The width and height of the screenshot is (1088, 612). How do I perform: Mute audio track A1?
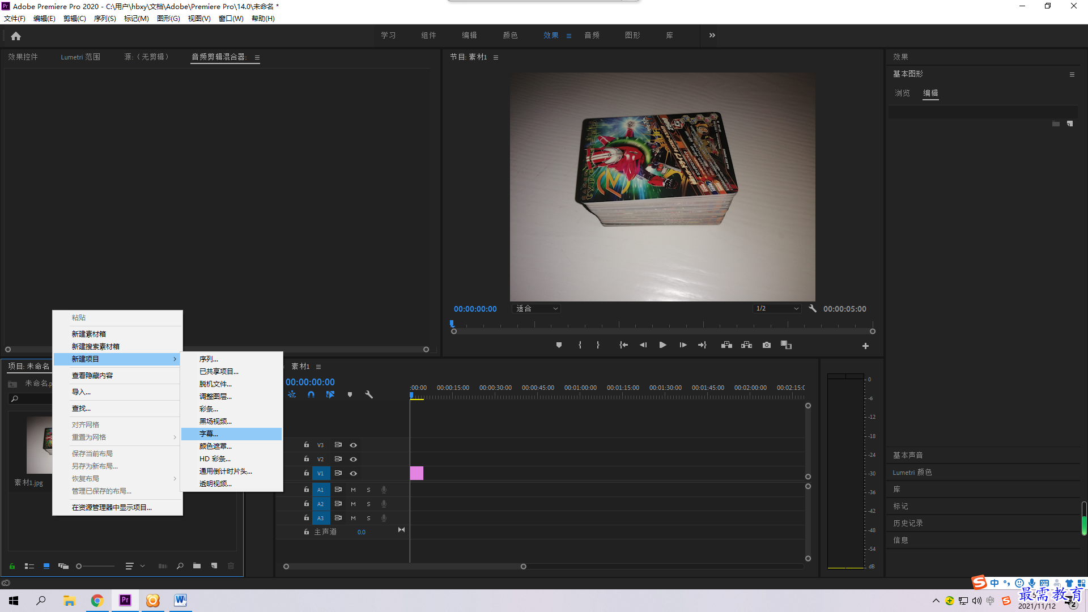[x=353, y=490]
